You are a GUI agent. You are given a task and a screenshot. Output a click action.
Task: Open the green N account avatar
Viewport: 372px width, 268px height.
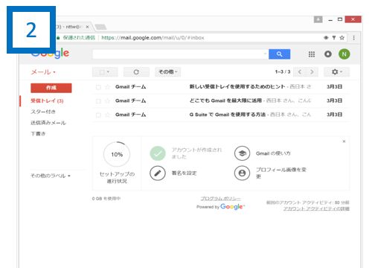coord(344,54)
